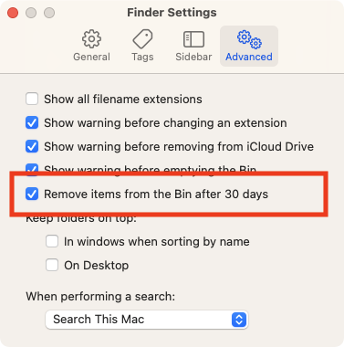344x347 pixels.
Task: Click the Finder Settings window title
Action: coord(172,13)
